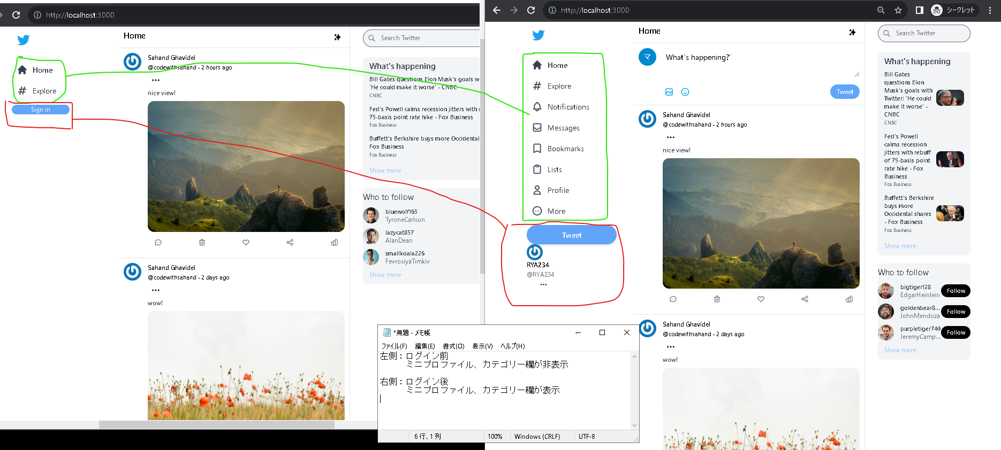The height and width of the screenshot is (450, 1001).
Task: Open 書式(O) menu in Notepad
Action: pos(453,346)
